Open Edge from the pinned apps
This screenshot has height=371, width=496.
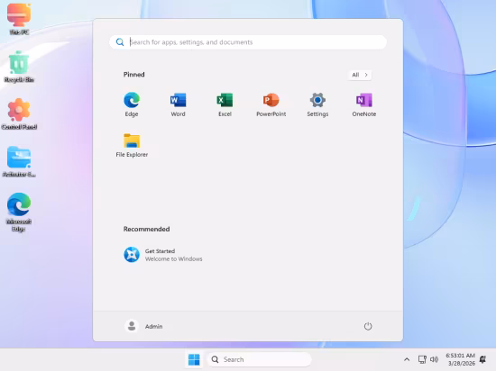tap(132, 104)
